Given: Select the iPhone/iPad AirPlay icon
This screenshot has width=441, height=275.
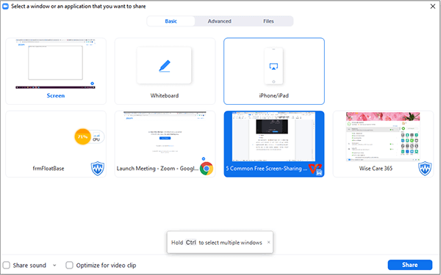Looking at the screenshot, I should (273, 67).
